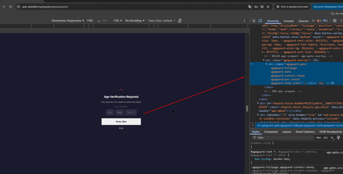Screen dimensions: 343x174
Task: Open the incognito window indicator
Action: (293, 7)
